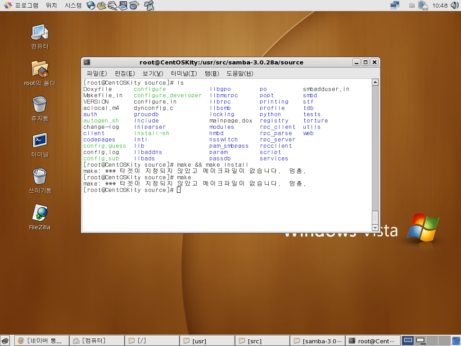The image size is (461, 346).
Task: Open the 컴퓨터 desktop icon
Action: click(x=40, y=37)
